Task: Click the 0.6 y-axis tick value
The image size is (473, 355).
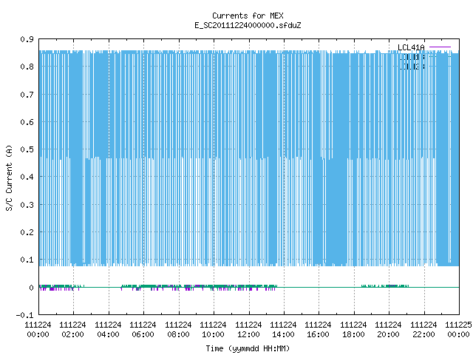Action: [27, 122]
